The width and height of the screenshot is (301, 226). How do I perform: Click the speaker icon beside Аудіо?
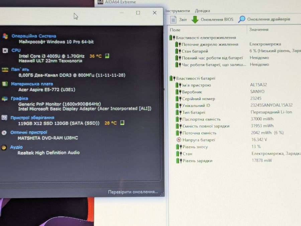[x=4, y=148]
